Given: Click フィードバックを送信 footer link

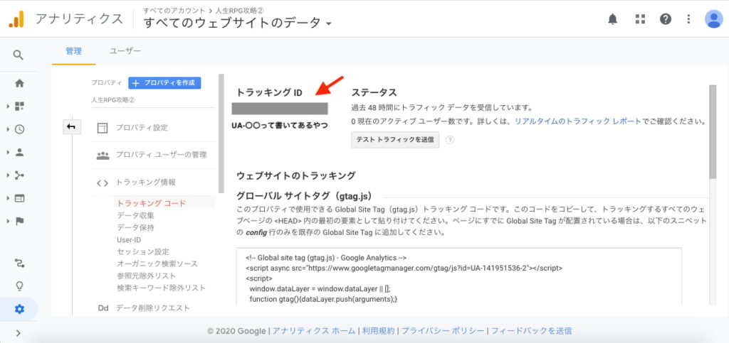Looking at the screenshot, I should click(x=531, y=331).
